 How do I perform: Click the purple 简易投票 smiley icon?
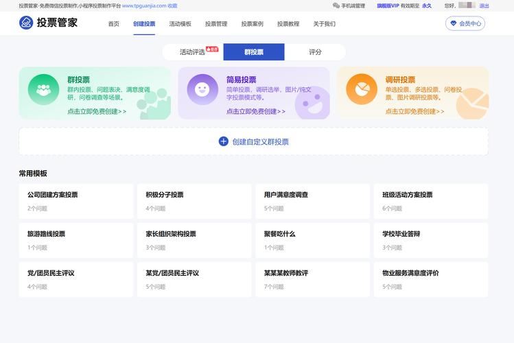point(202,88)
